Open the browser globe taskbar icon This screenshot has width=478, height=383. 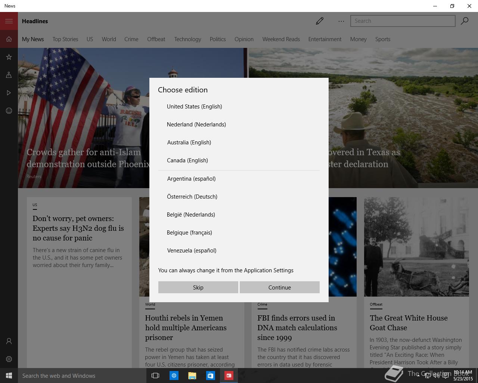click(x=174, y=376)
